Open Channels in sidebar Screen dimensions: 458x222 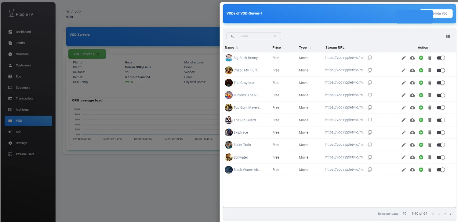28,54
